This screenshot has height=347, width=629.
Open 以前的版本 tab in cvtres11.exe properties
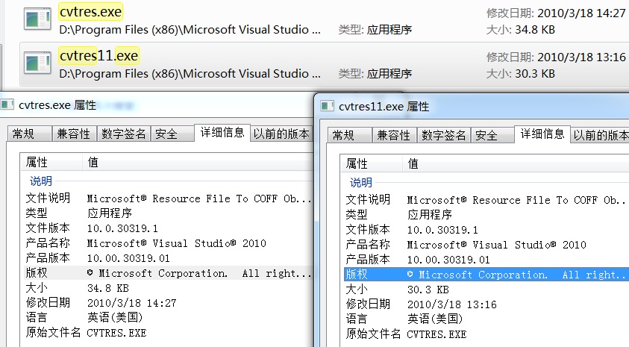(x=600, y=135)
